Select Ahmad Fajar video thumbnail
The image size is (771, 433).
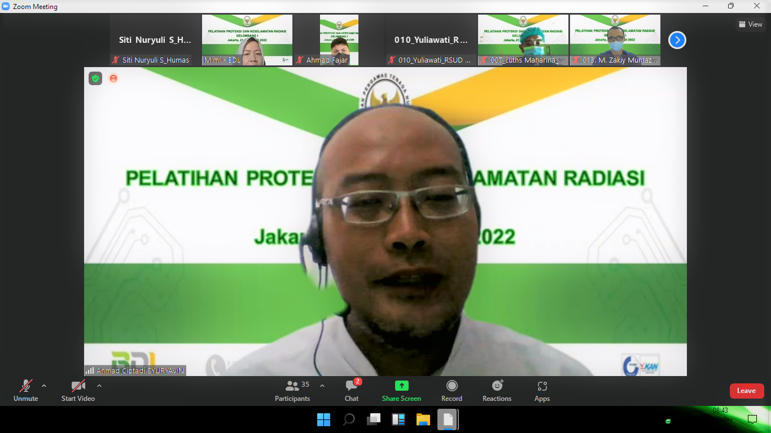coord(339,40)
